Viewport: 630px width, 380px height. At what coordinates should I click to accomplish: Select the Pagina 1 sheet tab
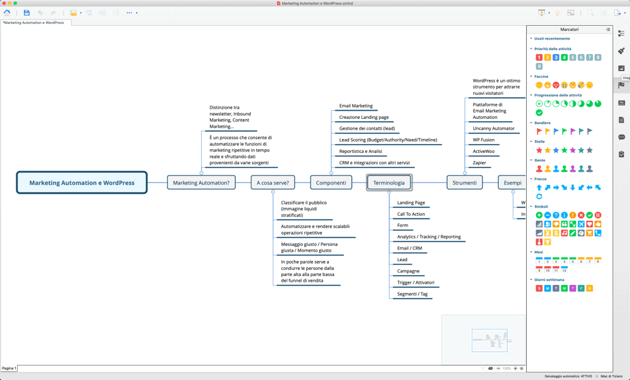click(9, 368)
